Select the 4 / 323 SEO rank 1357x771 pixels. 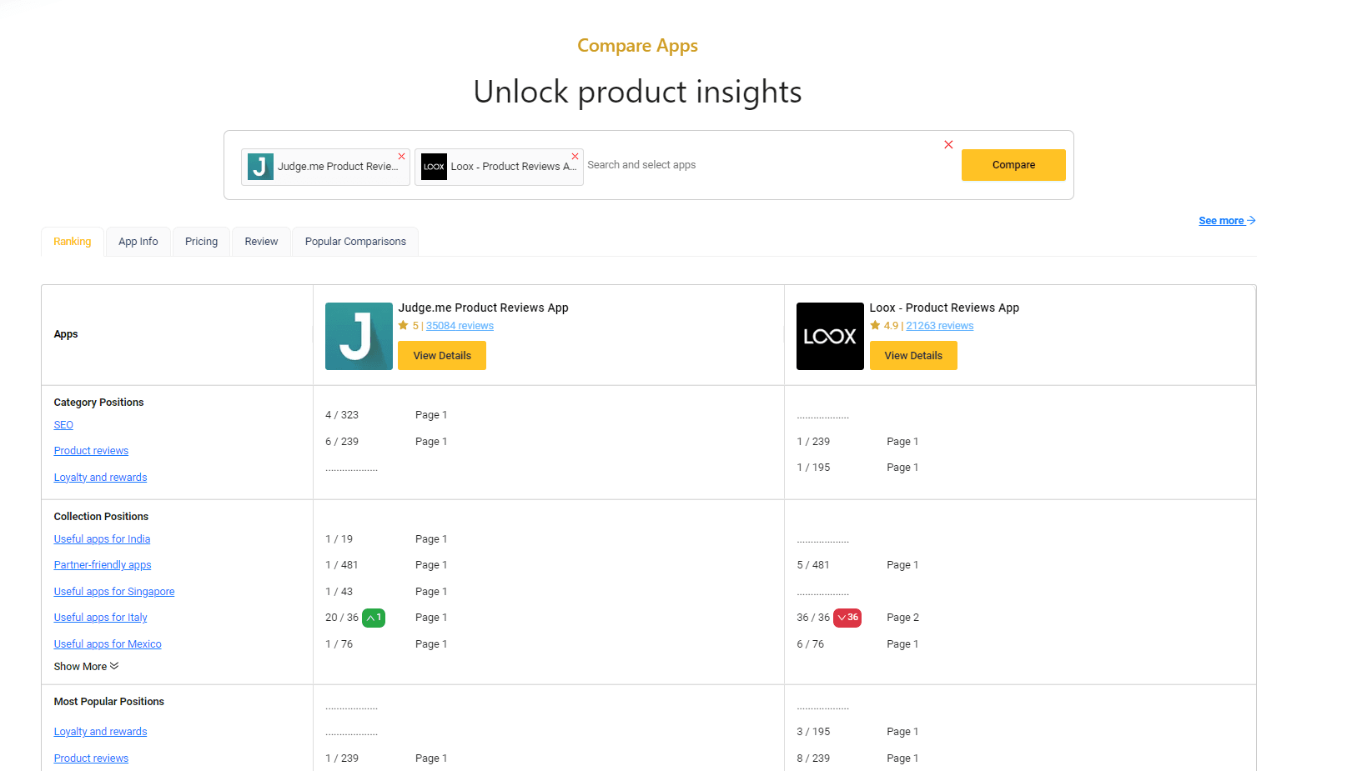tap(342, 415)
